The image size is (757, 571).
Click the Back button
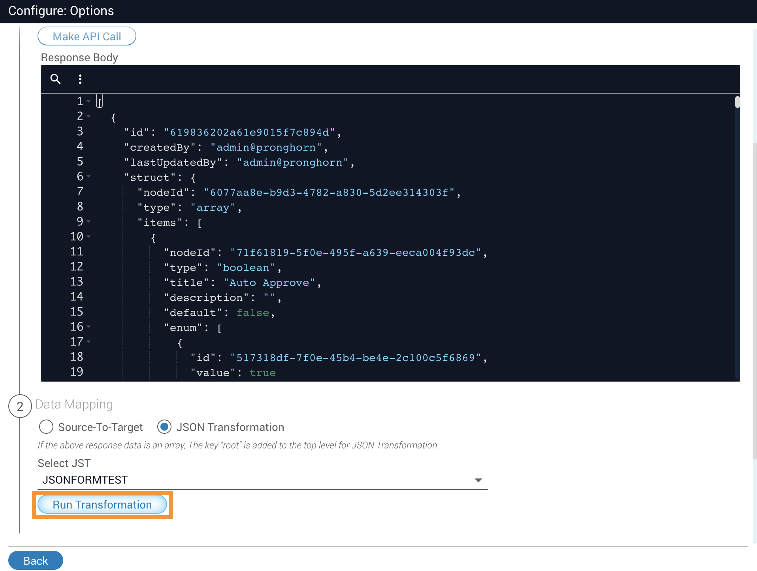[36, 561]
